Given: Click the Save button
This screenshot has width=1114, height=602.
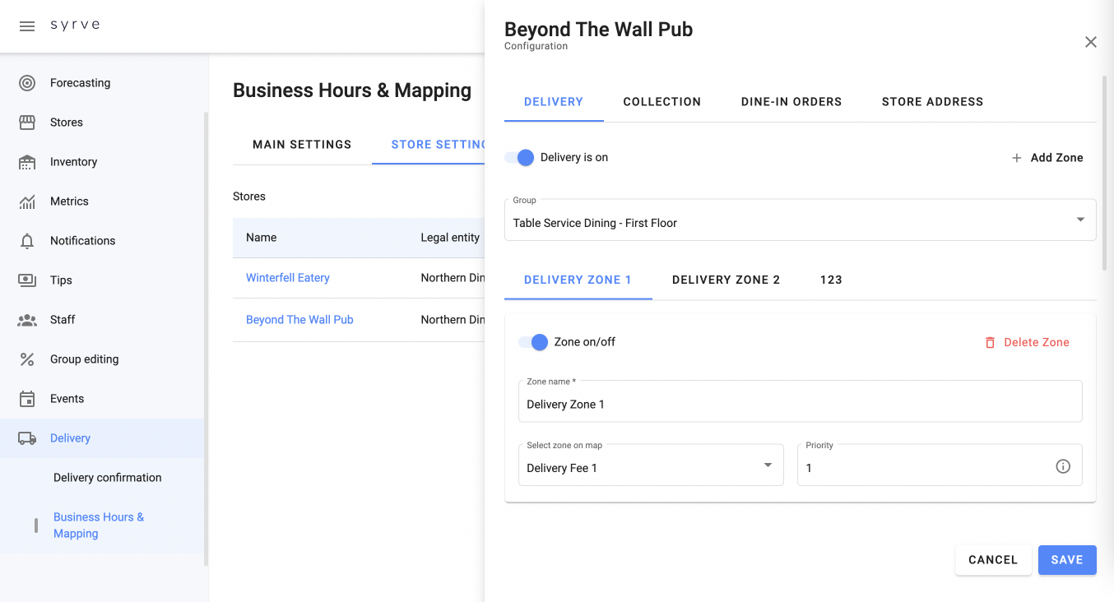Looking at the screenshot, I should 1066,560.
